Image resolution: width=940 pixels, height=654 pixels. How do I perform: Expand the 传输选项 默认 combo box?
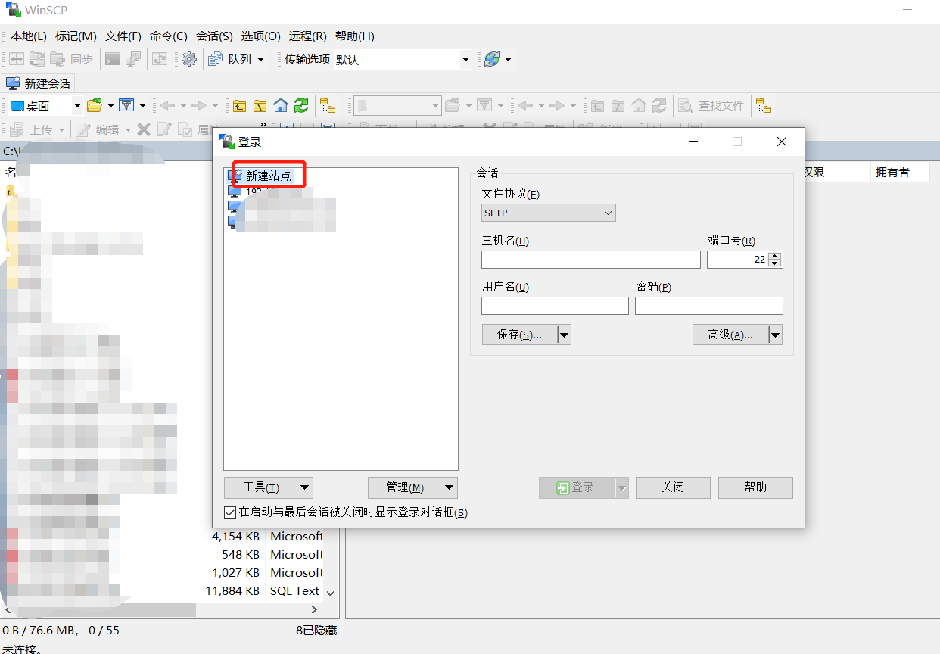465,59
